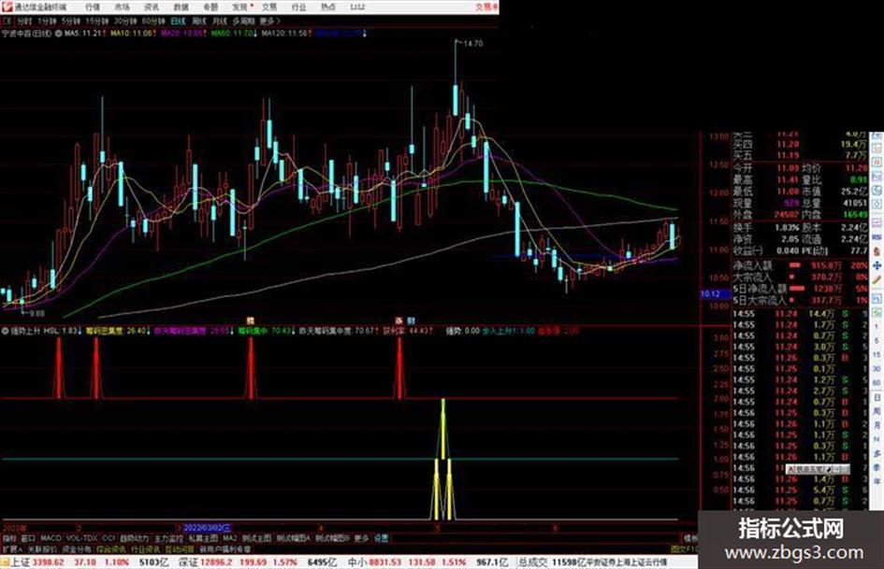Click the 窗口 tab at bottom

[x=28, y=538]
